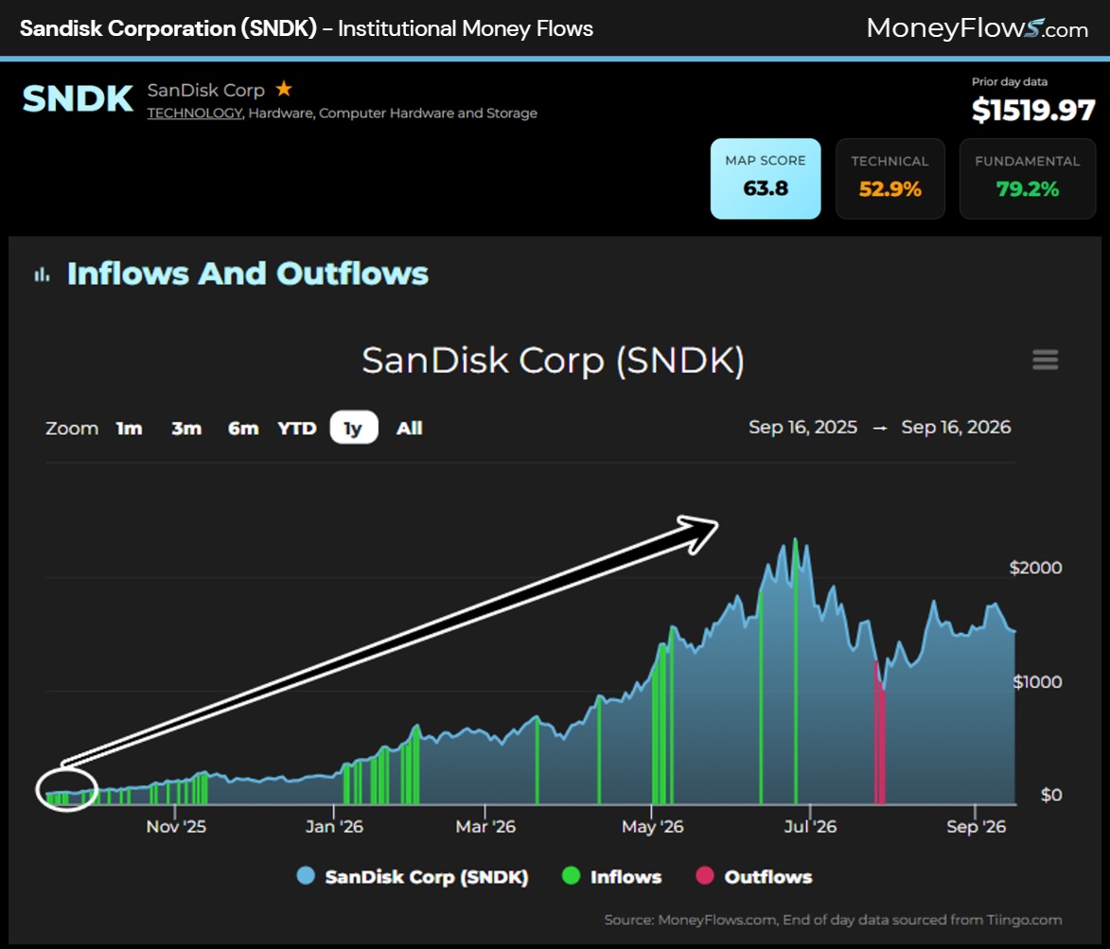Screen dimensions: 1110x949
Task: Click the Sep '26 x-axis label
Action: point(977,826)
